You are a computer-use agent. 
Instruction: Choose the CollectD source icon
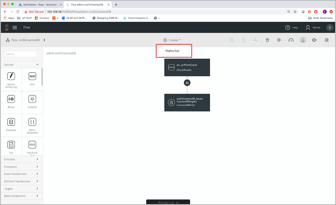32,99
